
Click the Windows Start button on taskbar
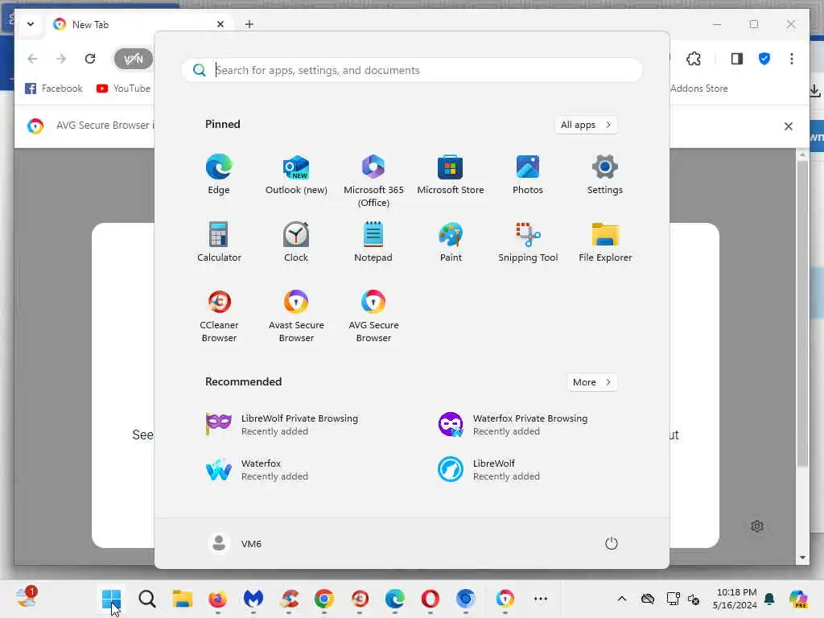[111, 599]
